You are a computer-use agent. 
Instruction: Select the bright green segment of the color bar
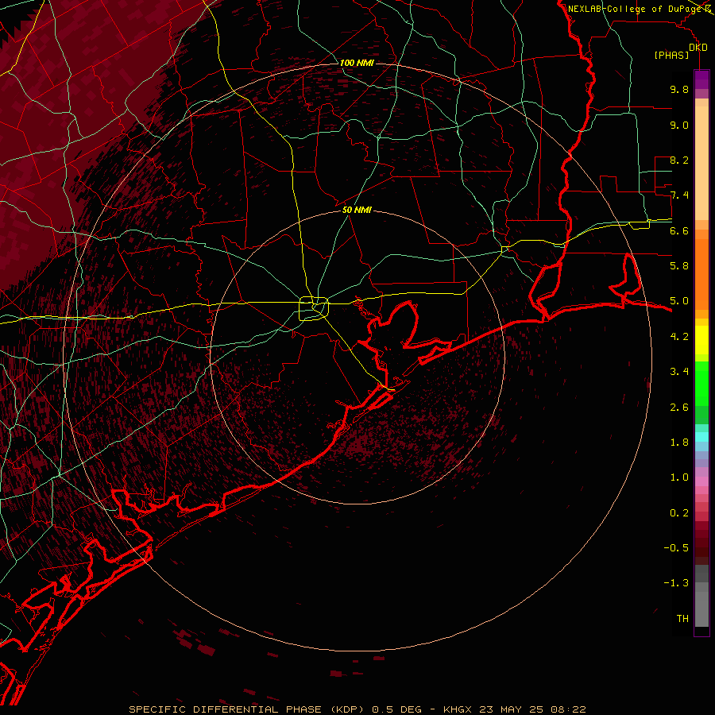tap(701, 383)
